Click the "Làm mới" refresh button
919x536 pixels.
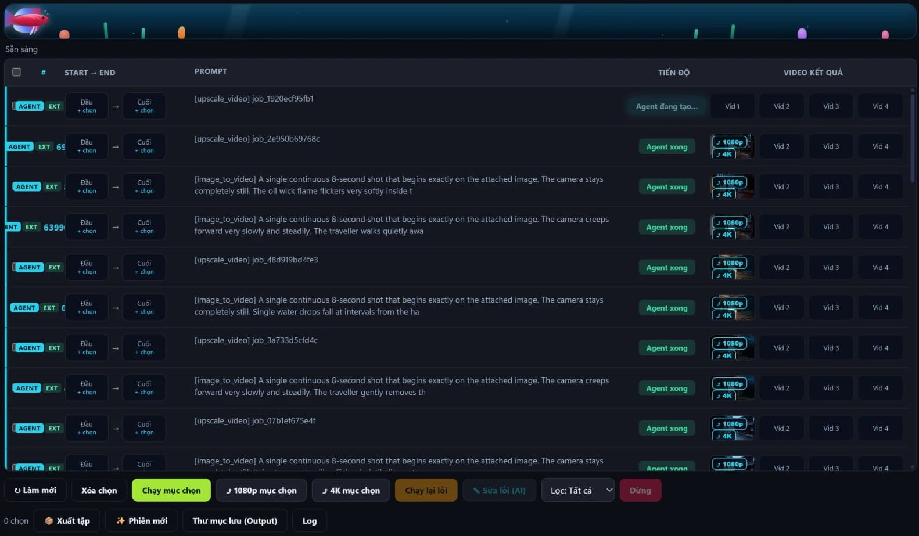[35, 490]
